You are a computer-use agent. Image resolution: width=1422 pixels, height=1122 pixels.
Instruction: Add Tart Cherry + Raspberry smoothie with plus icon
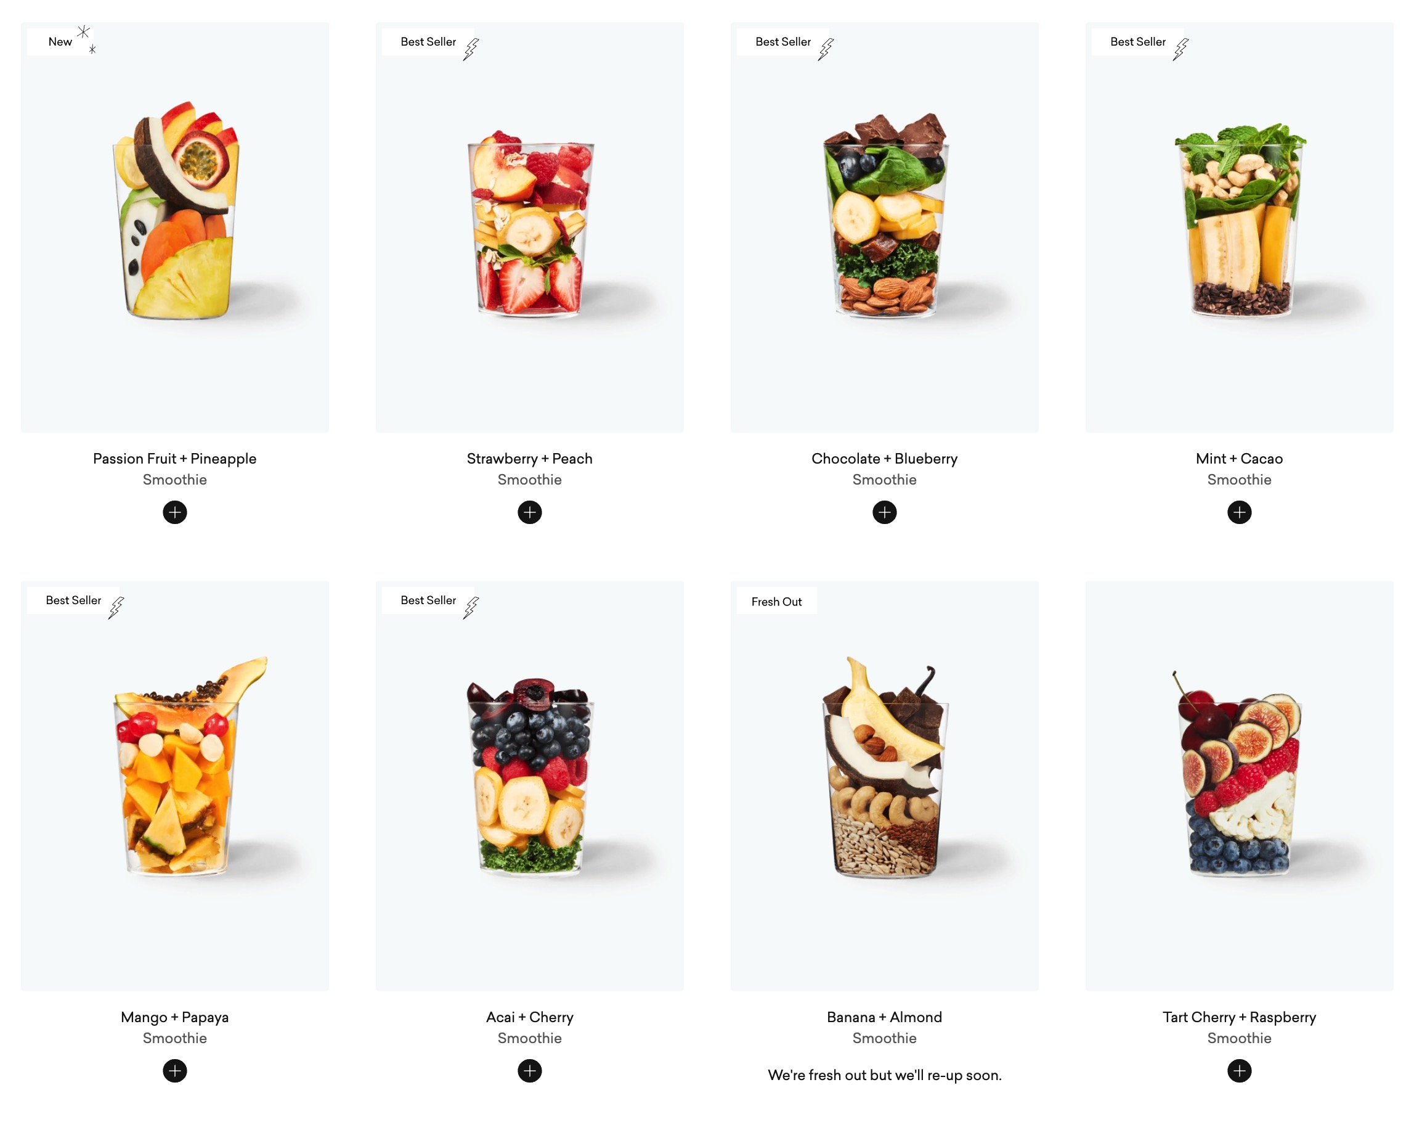pyautogui.click(x=1240, y=1071)
